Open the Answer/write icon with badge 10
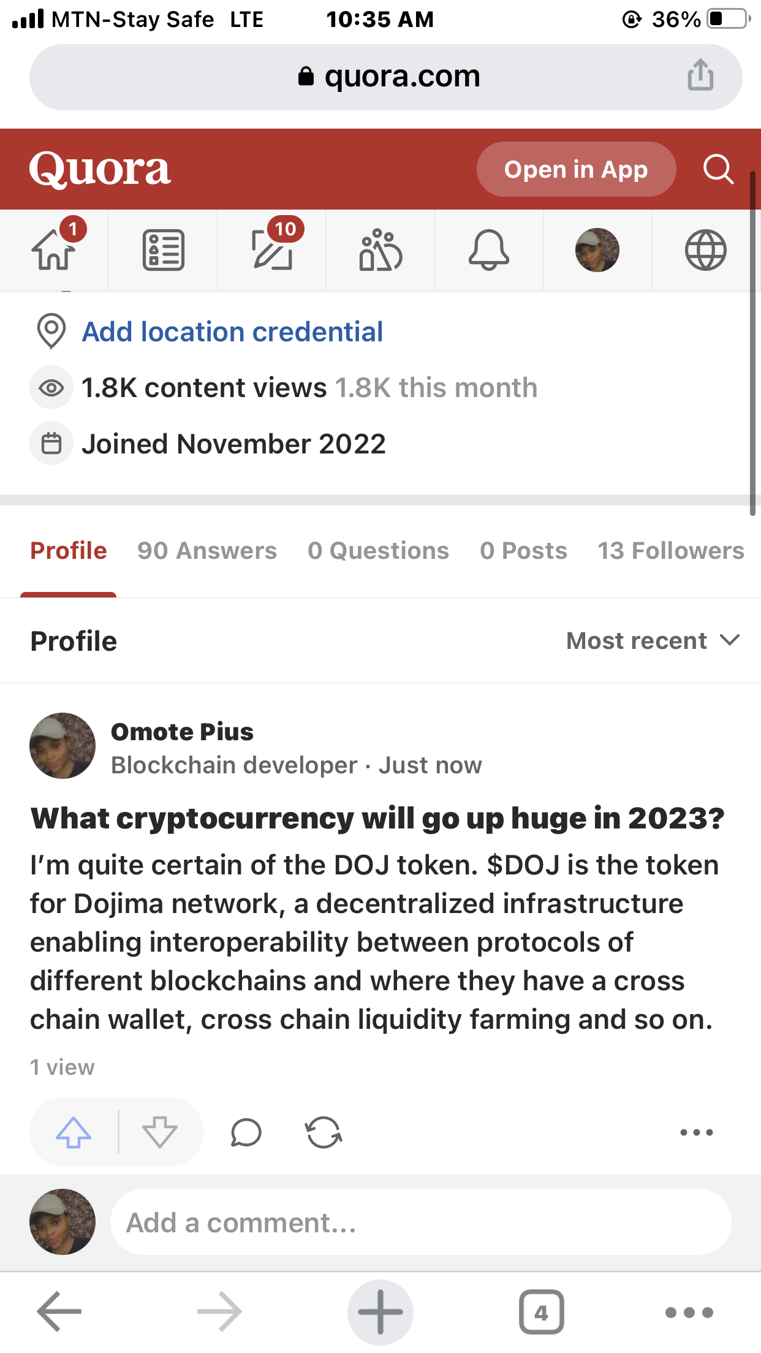The image size is (761, 1353). [272, 250]
